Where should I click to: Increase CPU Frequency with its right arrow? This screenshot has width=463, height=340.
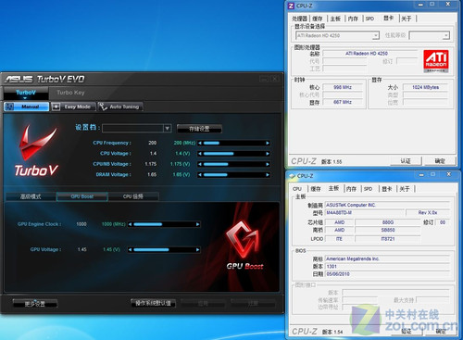[268, 143]
